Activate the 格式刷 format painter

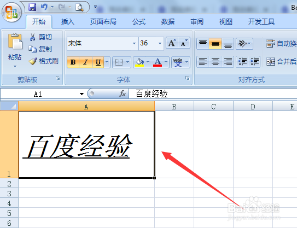[x=44, y=61]
